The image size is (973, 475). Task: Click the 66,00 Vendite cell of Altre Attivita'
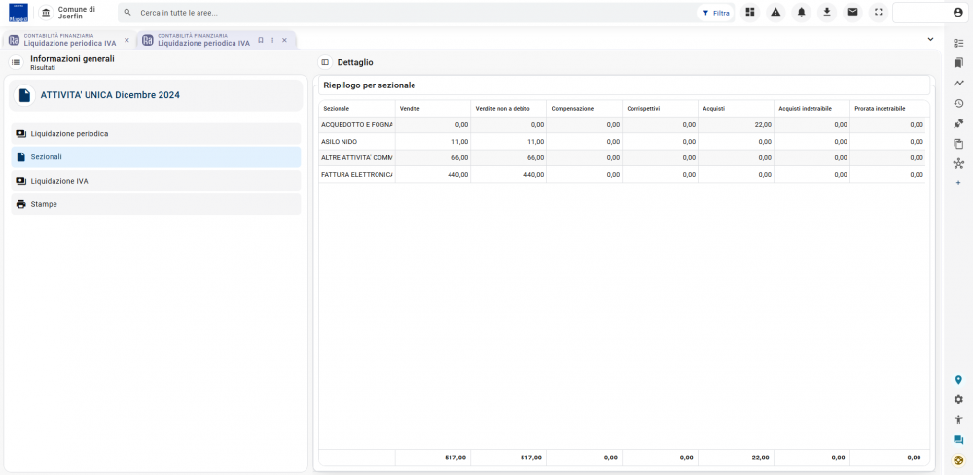click(x=433, y=158)
